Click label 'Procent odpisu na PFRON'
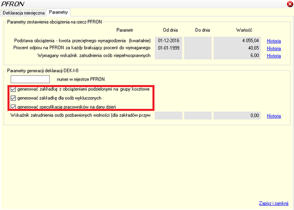 [39, 48]
